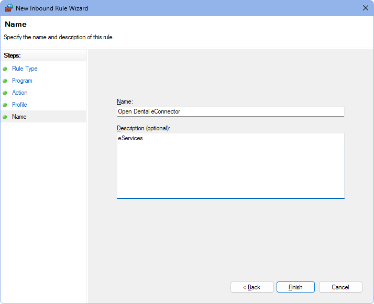The image size is (374, 304).
Task: Click the green bullet next to Program
Action: 5,81
